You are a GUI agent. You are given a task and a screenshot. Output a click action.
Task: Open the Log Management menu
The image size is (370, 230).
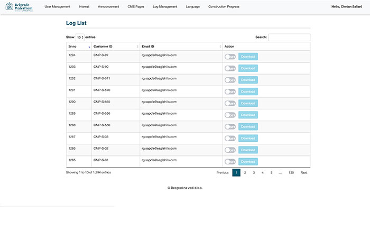click(x=165, y=7)
